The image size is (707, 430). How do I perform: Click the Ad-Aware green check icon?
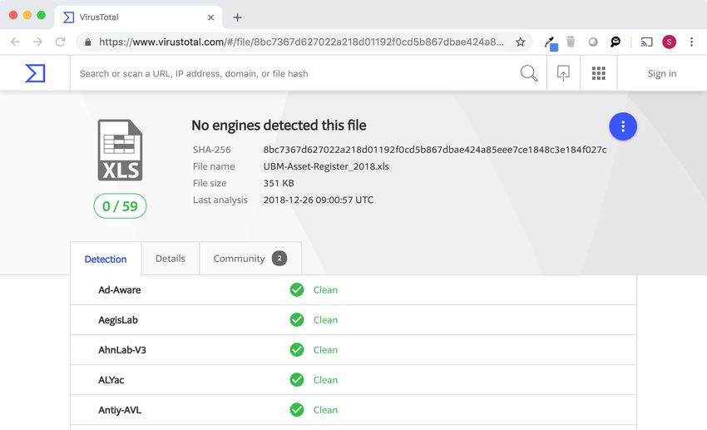297,289
